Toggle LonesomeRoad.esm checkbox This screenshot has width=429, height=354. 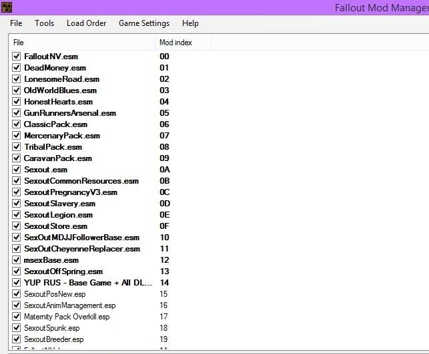pyautogui.click(x=17, y=79)
